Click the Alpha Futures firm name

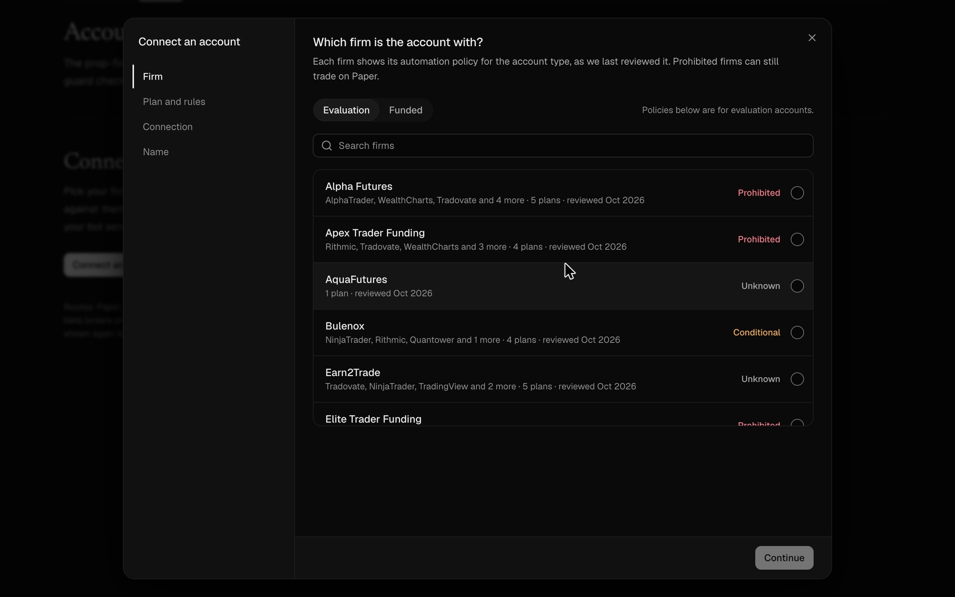[359, 186]
